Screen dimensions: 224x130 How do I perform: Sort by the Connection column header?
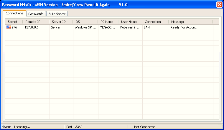click(155, 22)
